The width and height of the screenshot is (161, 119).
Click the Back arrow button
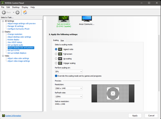4,12
